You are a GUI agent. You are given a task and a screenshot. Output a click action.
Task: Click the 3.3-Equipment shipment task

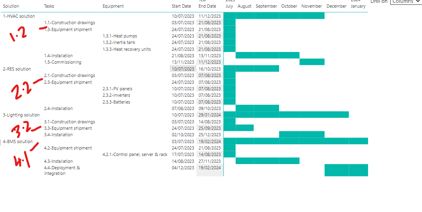tap(68, 128)
